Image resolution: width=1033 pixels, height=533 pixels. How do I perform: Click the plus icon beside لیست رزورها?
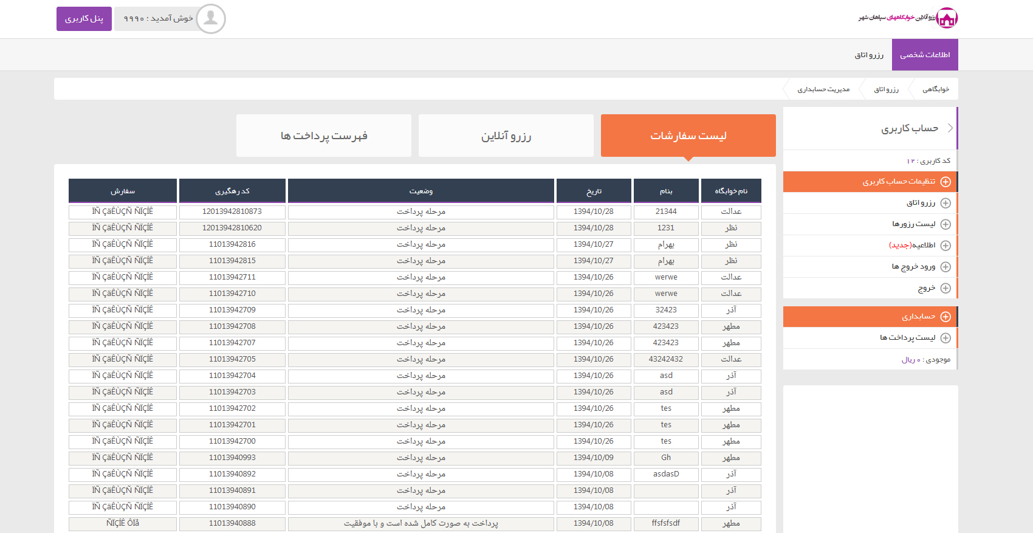coord(945,224)
